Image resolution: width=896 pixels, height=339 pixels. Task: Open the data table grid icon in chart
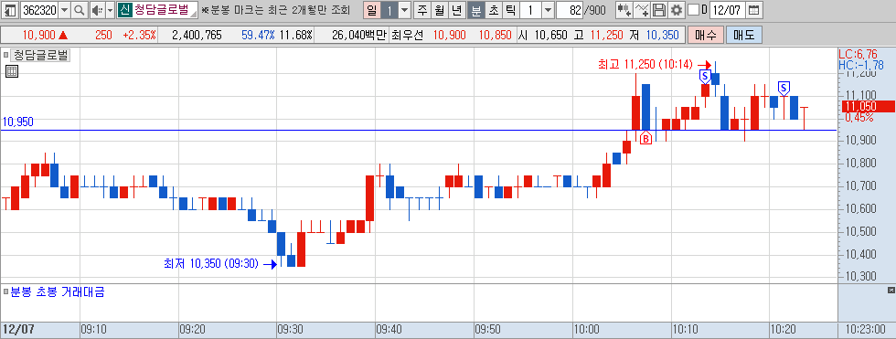tap(11, 71)
